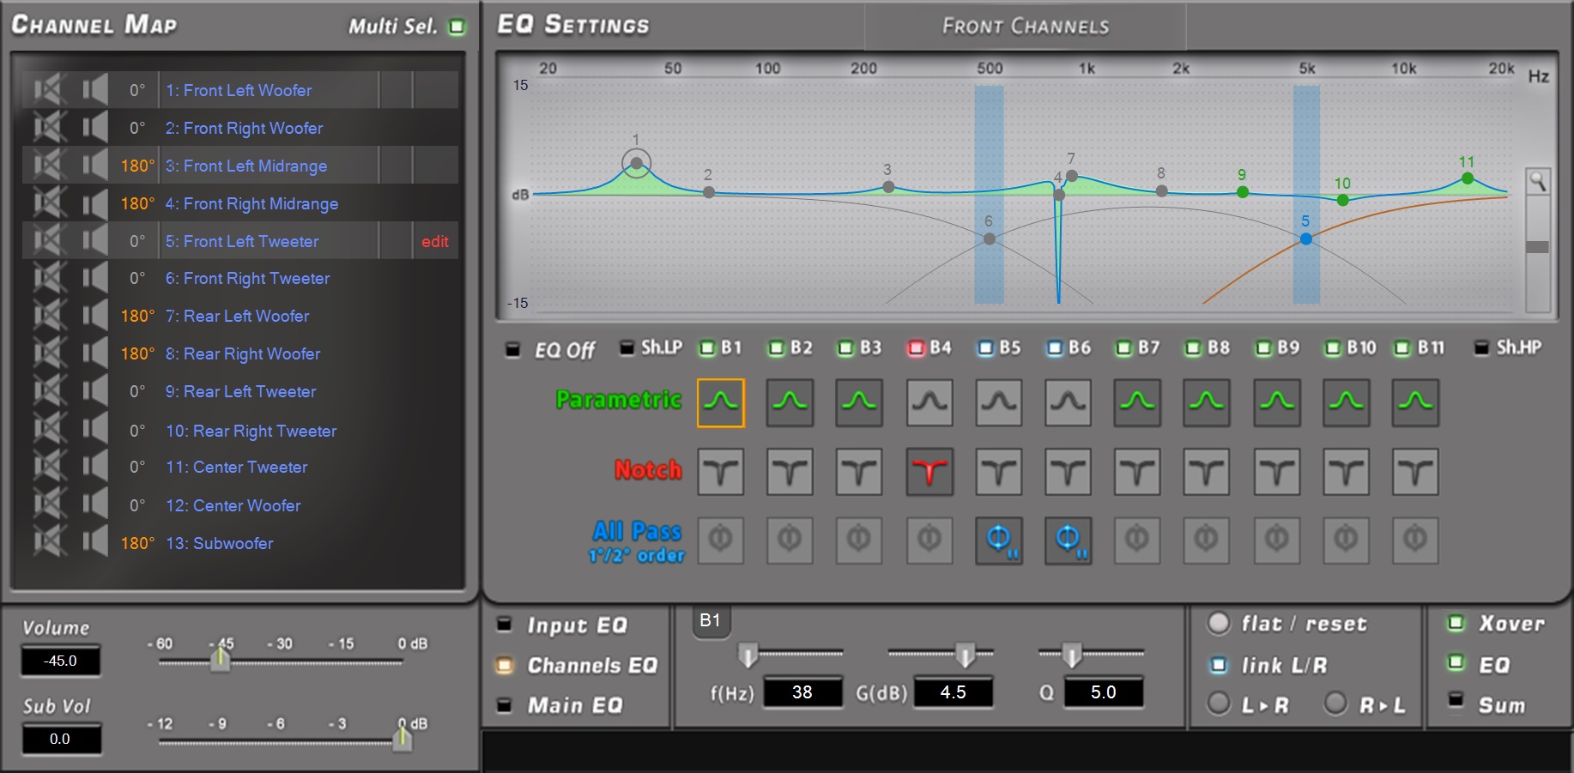Select the Parametric filter icon for band B2
This screenshot has width=1574, height=773.
(790, 402)
